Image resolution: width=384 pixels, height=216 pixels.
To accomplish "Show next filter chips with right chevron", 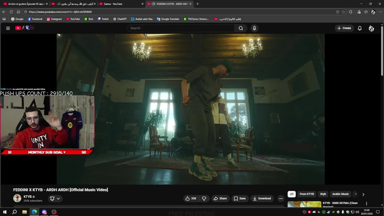I will pyautogui.click(x=363, y=194).
